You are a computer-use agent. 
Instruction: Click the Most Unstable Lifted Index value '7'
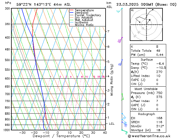(x=157, y=101)
